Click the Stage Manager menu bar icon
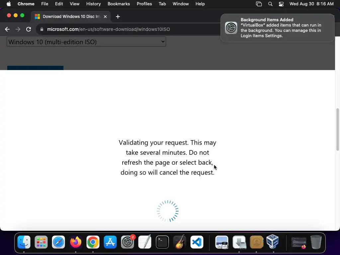Viewport: 340px width, 255px height. [x=259, y=4]
